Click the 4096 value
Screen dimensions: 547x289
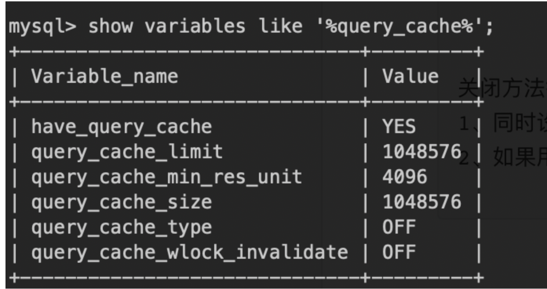coord(405,177)
